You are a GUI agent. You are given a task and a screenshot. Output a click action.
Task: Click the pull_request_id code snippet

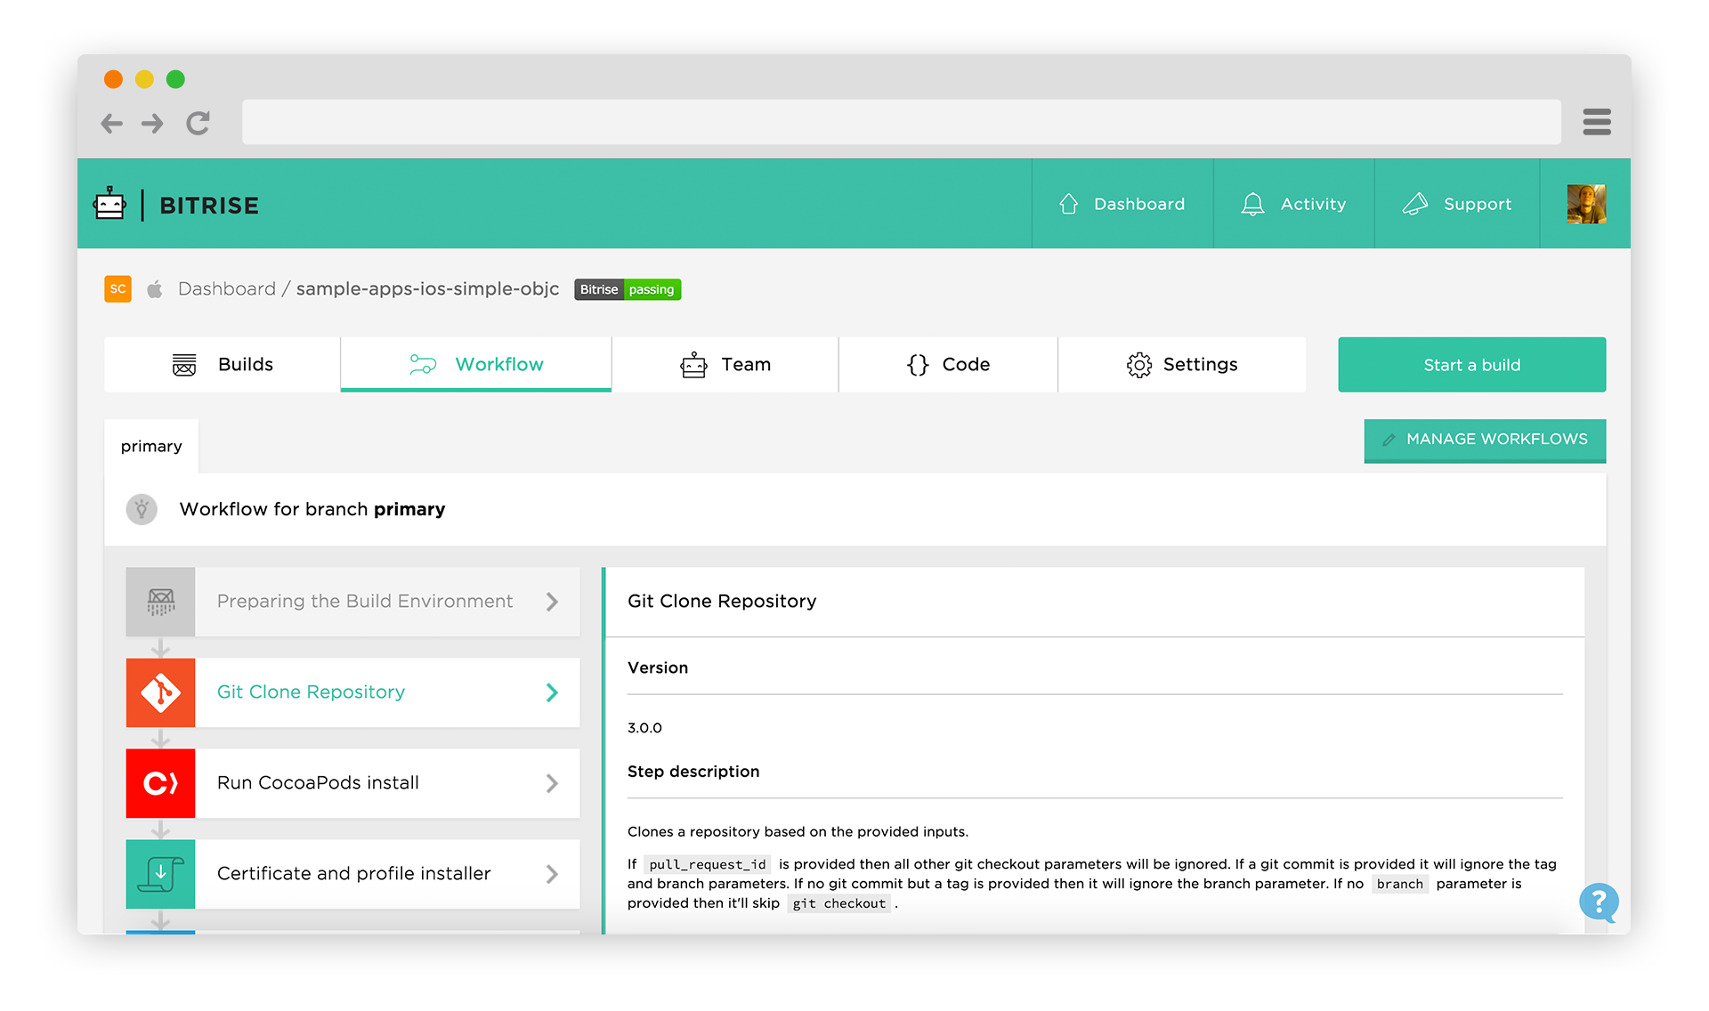click(708, 864)
